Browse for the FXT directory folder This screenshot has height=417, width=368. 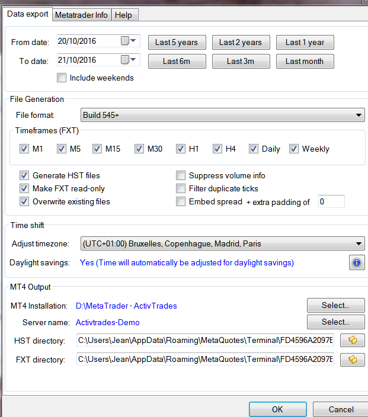pyautogui.click(x=352, y=359)
